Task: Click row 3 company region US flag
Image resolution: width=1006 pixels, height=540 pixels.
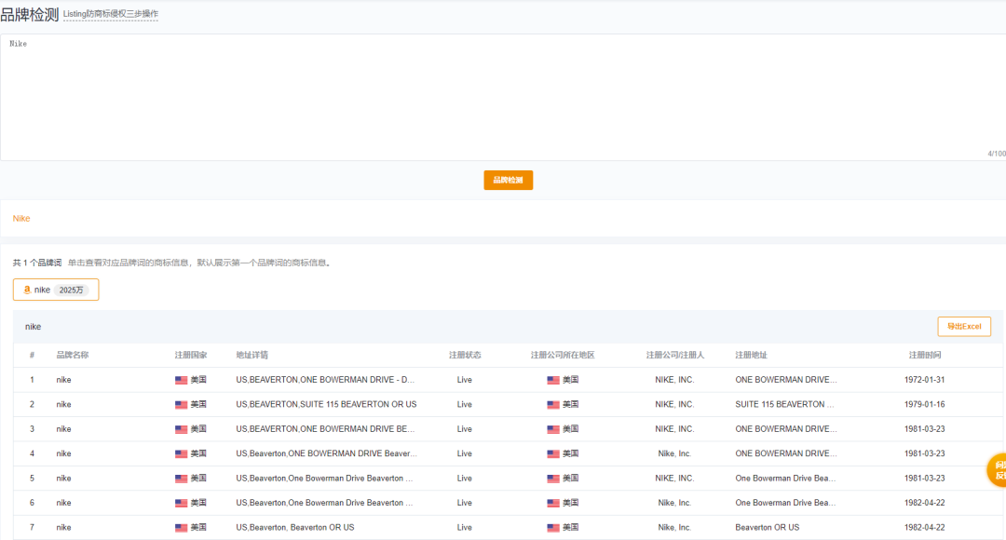Action: [x=553, y=430]
